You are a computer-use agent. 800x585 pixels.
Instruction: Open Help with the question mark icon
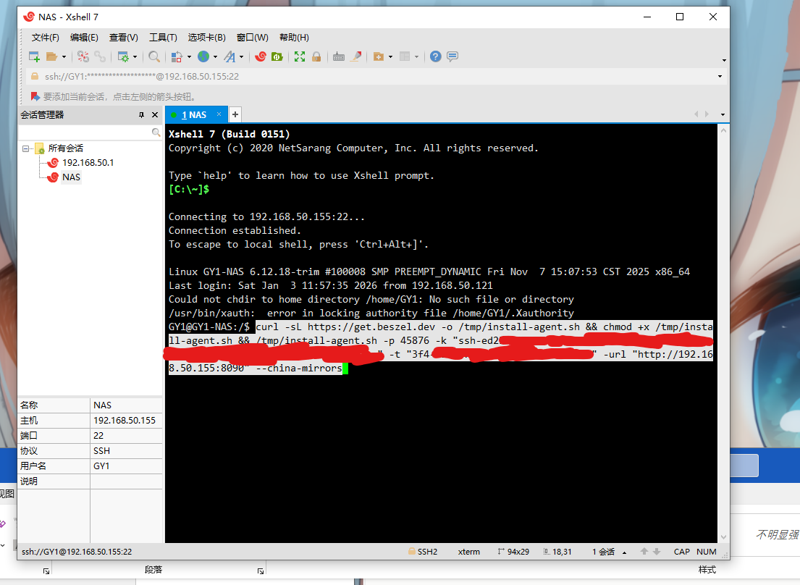pyautogui.click(x=435, y=56)
